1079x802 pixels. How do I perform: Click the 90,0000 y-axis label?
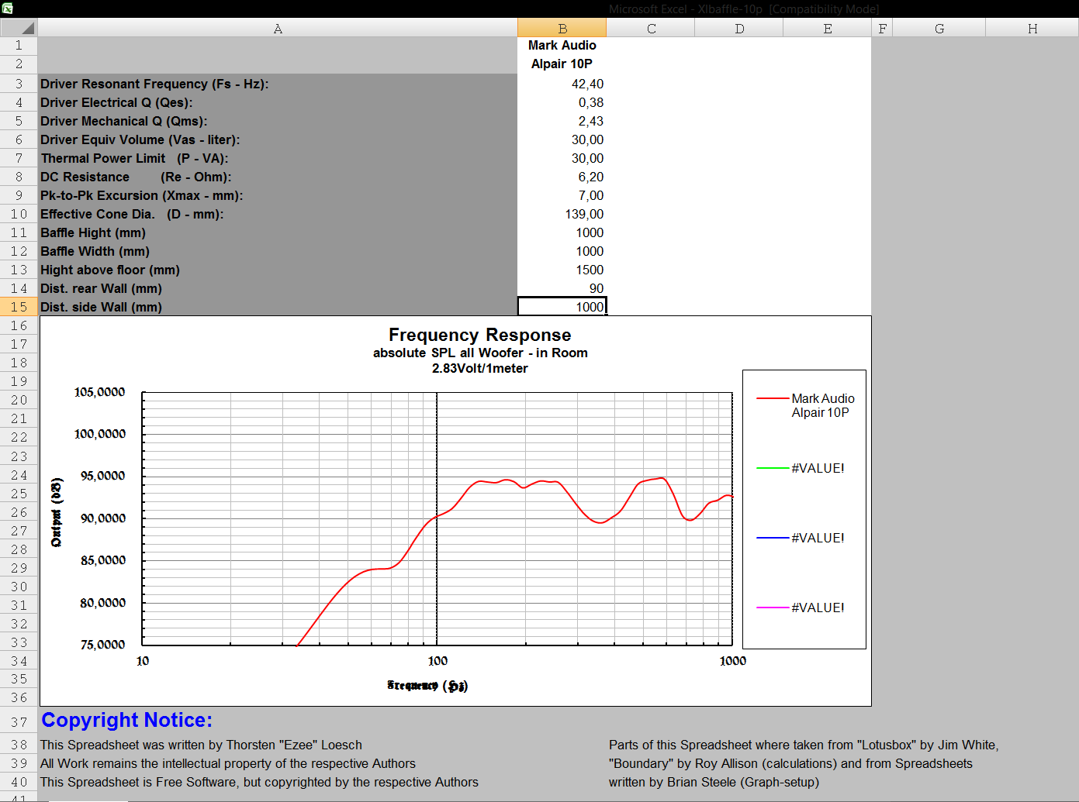(102, 518)
